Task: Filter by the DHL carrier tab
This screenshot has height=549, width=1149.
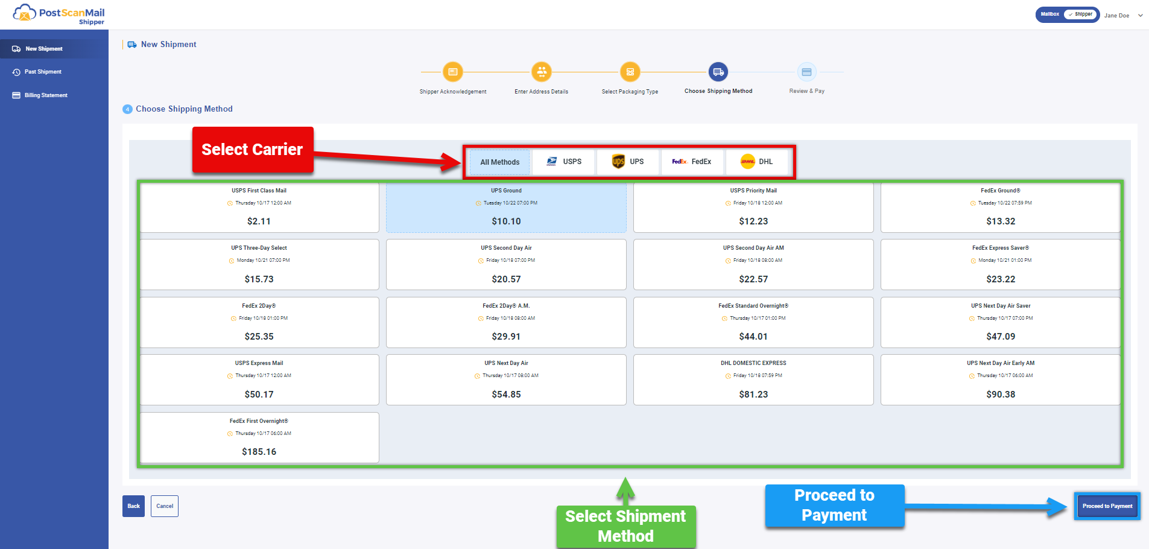Action: [x=756, y=162]
